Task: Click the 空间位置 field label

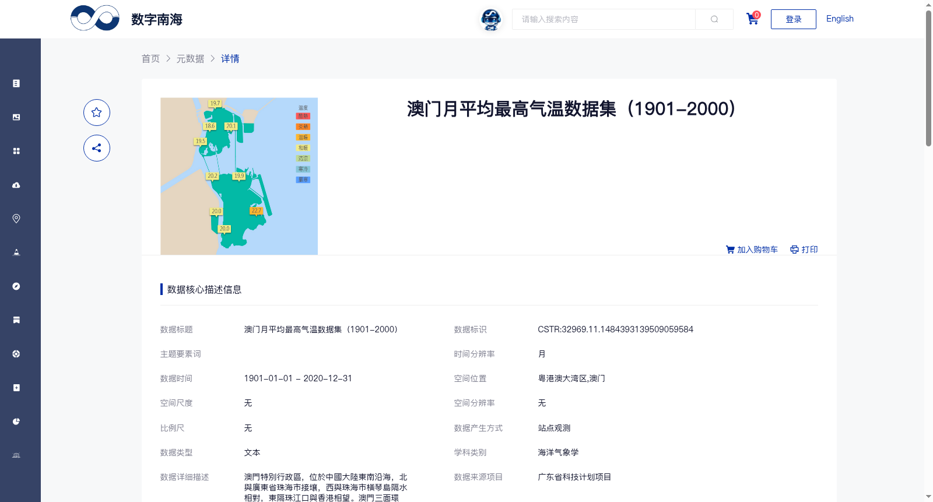Action: point(471,378)
